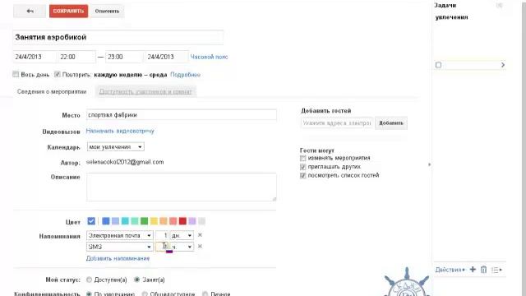Open task details arrow
526x296 pixels.
tap(502, 65)
